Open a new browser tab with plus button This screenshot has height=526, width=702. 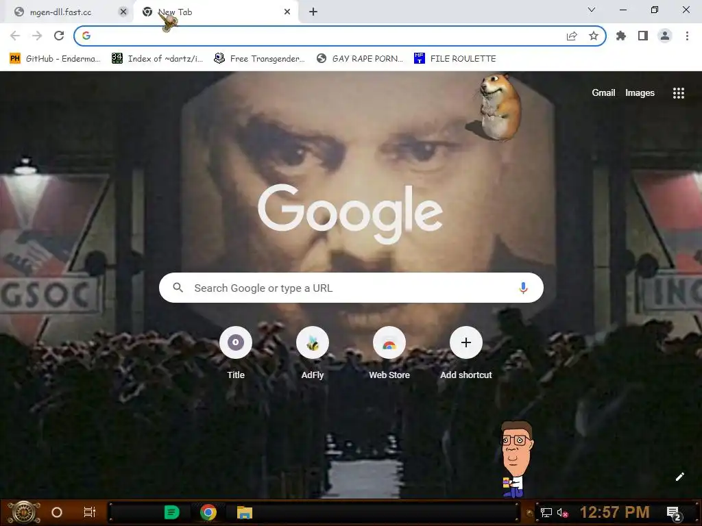pos(313,12)
